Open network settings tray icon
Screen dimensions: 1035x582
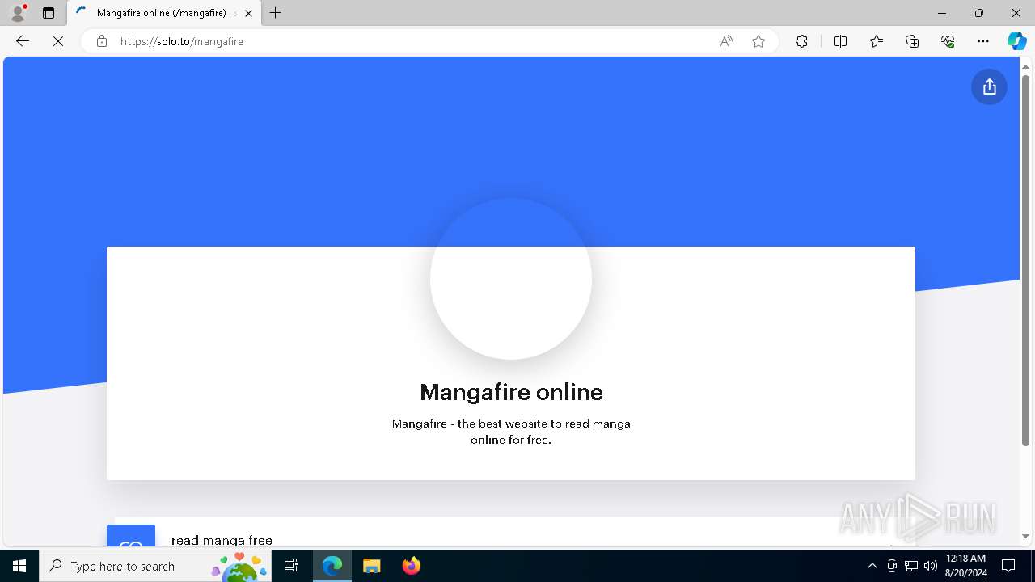(x=911, y=566)
